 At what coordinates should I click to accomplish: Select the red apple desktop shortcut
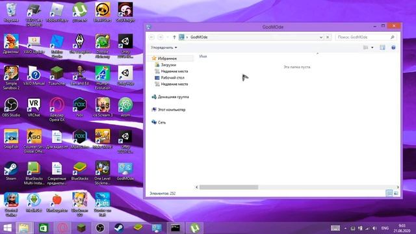(x=57, y=203)
